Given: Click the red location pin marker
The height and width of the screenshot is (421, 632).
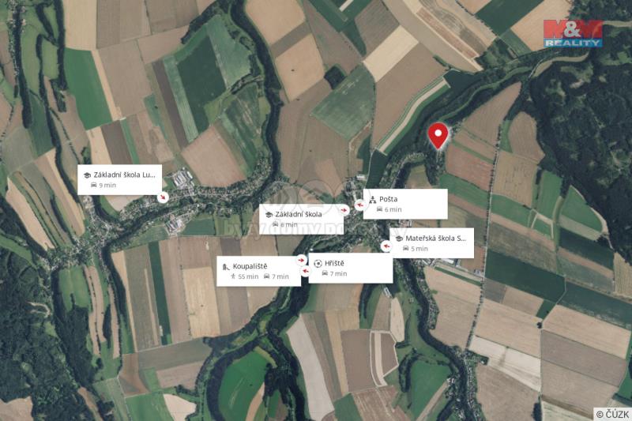Looking at the screenshot, I should coord(438,137).
